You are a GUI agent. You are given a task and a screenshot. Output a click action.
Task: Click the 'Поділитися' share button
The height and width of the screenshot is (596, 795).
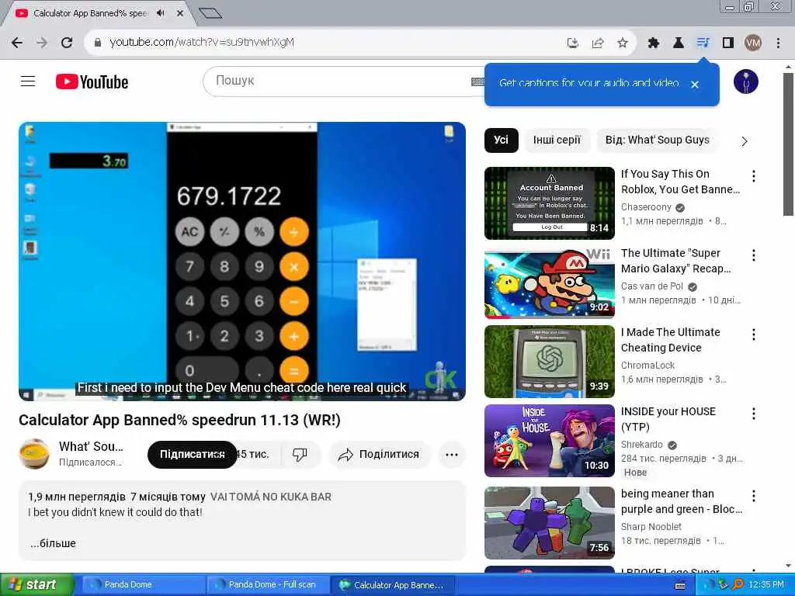click(x=379, y=454)
